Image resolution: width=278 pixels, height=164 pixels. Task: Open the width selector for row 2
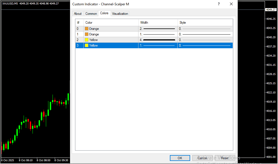158,40
